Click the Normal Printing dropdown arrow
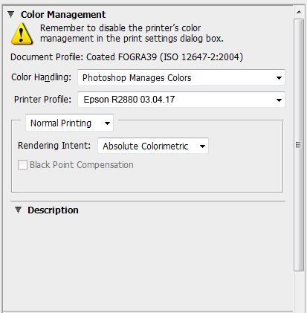 107,123
